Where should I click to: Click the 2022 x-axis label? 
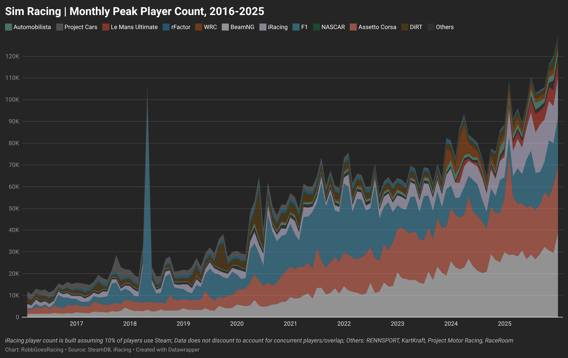(x=344, y=324)
